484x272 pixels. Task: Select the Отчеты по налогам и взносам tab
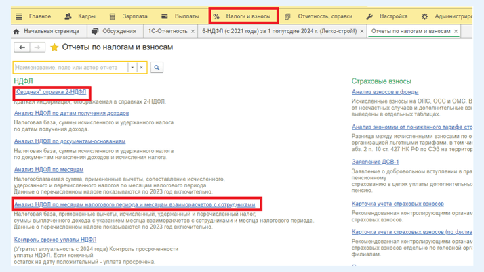click(x=411, y=31)
